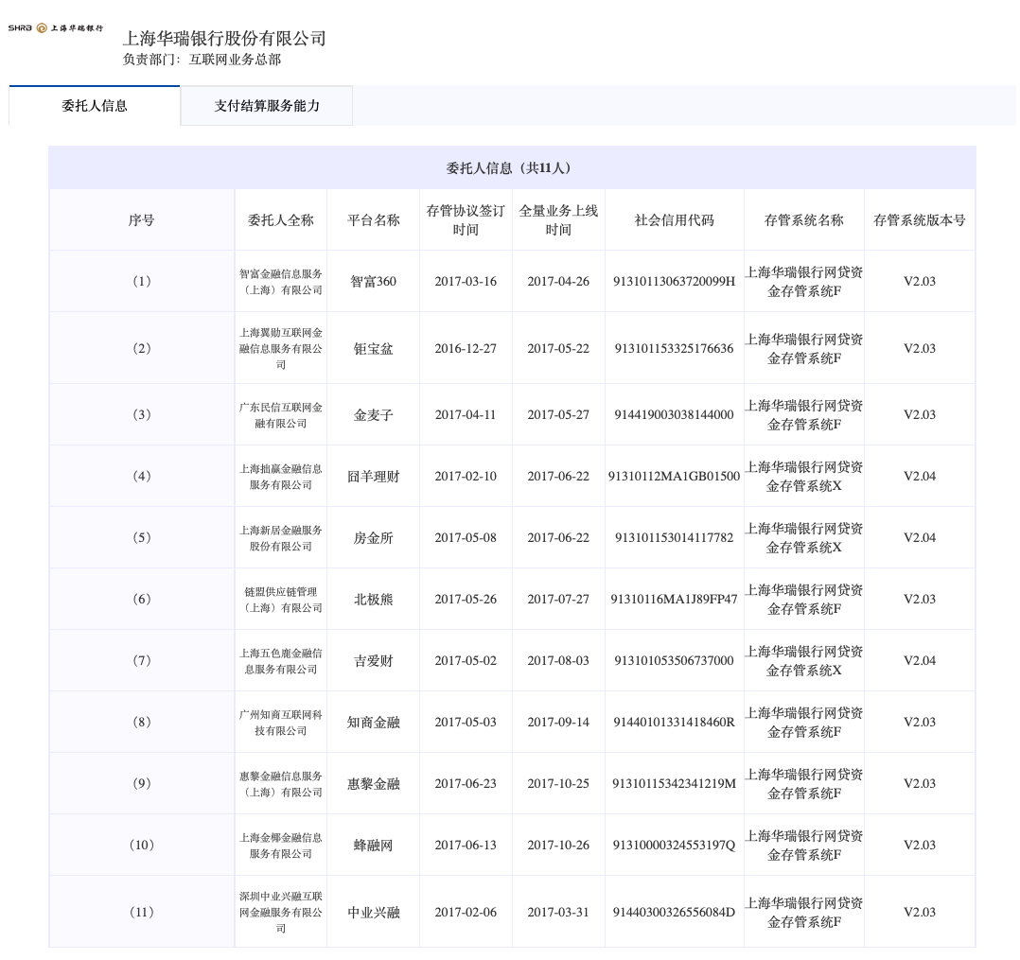
Task: Select platform name 钜宝盆
Action: coord(374,349)
